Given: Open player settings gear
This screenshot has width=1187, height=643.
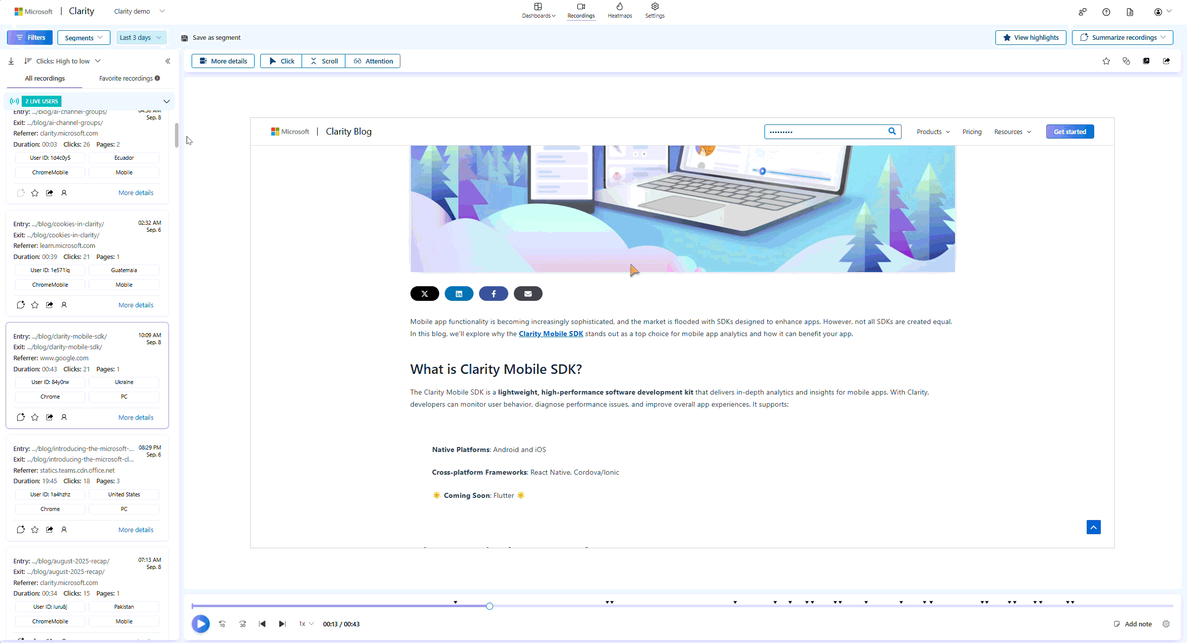Looking at the screenshot, I should 1166,624.
